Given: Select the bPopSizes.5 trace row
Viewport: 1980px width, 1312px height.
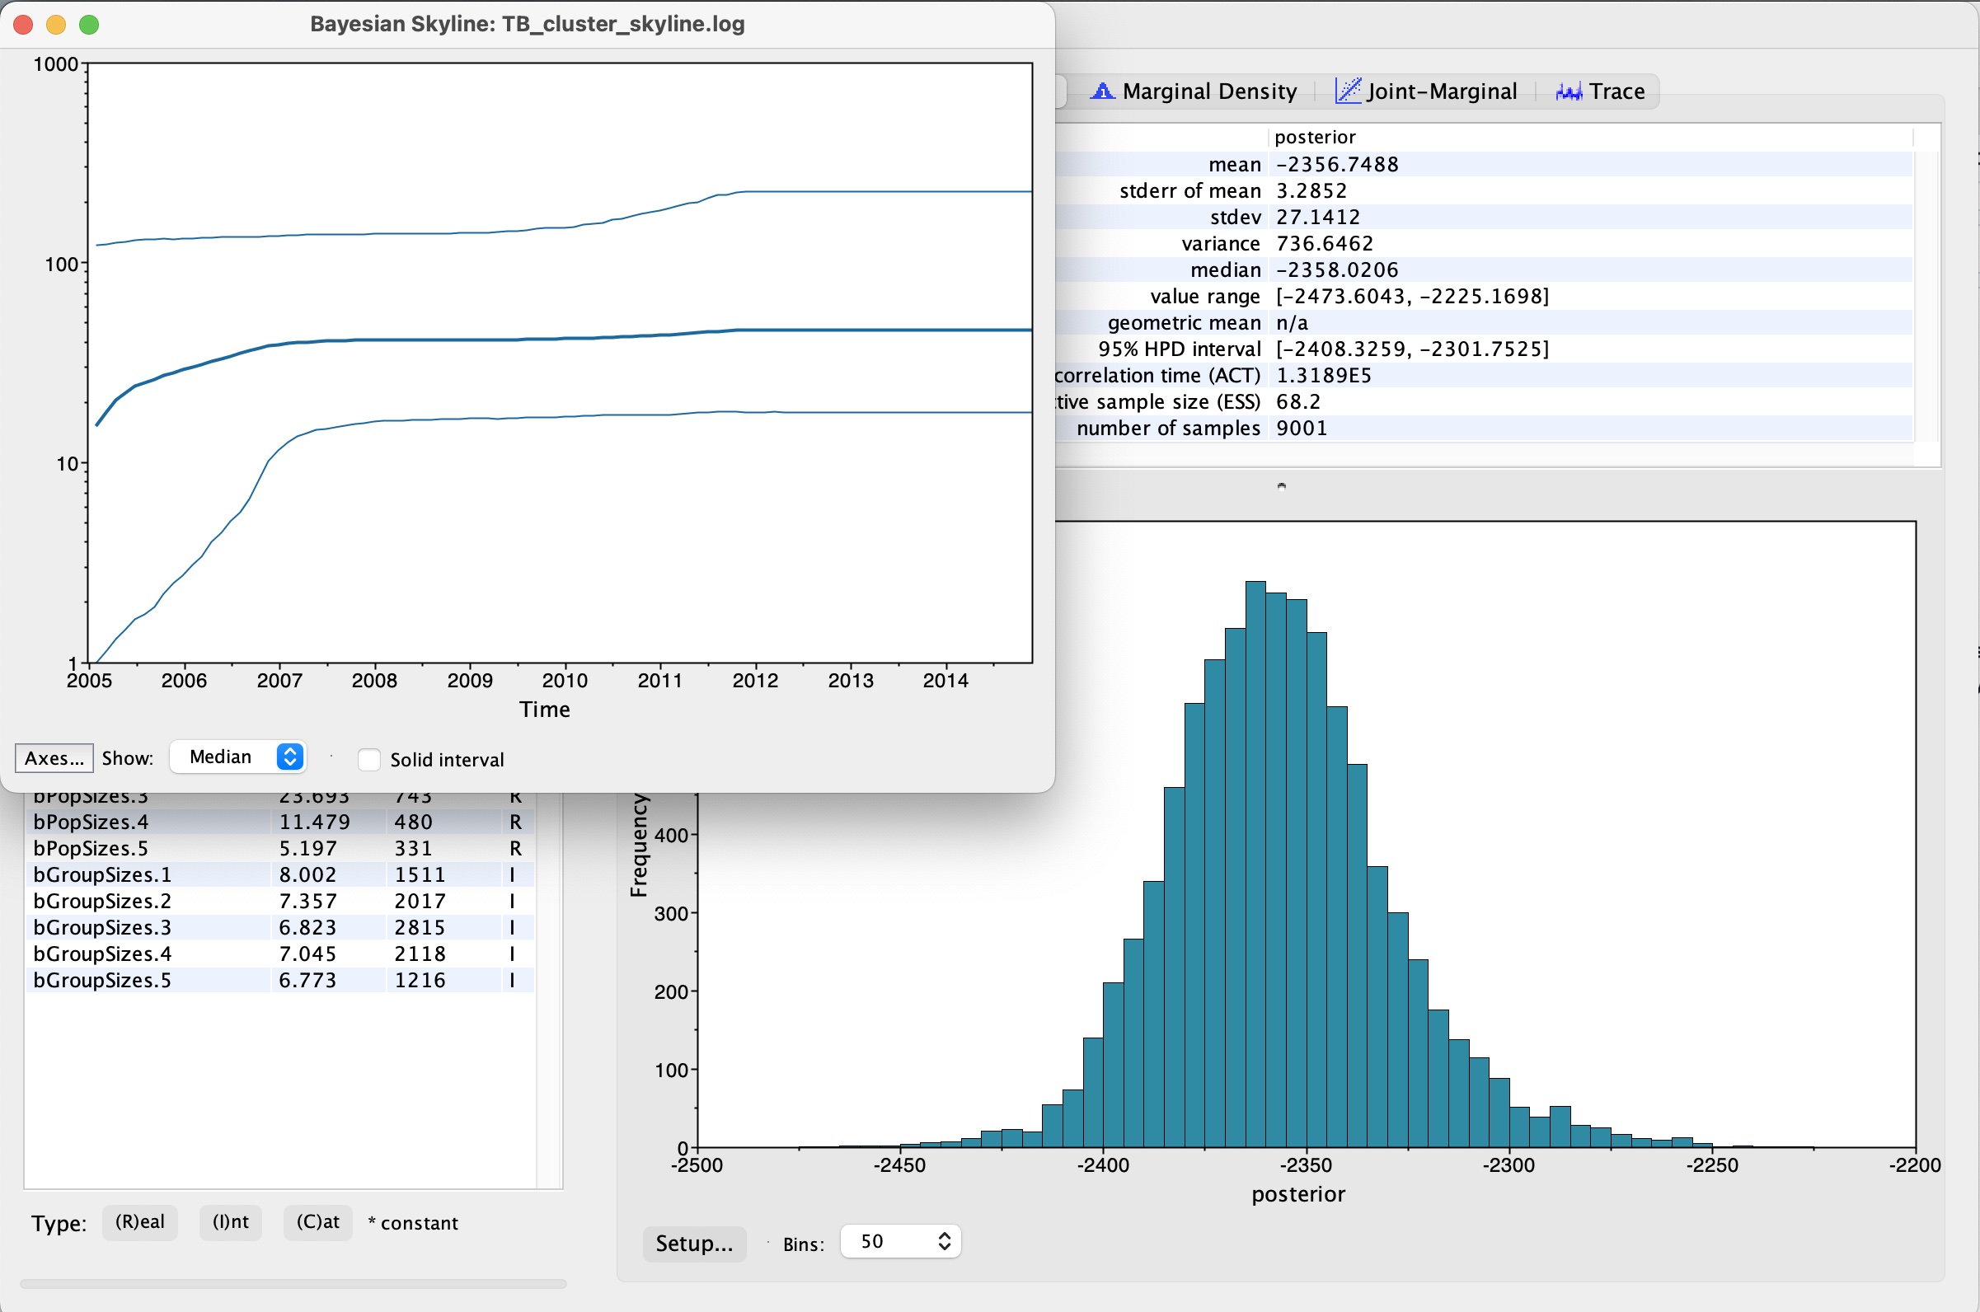Looking at the screenshot, I should point(279,849).
